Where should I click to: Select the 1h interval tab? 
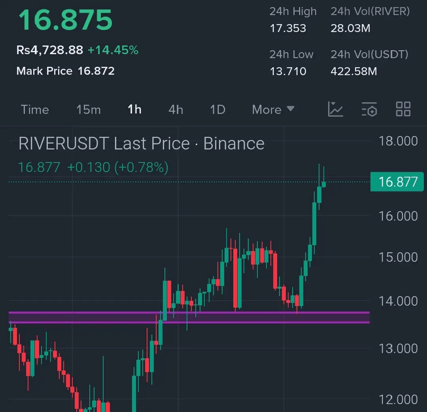134,110
